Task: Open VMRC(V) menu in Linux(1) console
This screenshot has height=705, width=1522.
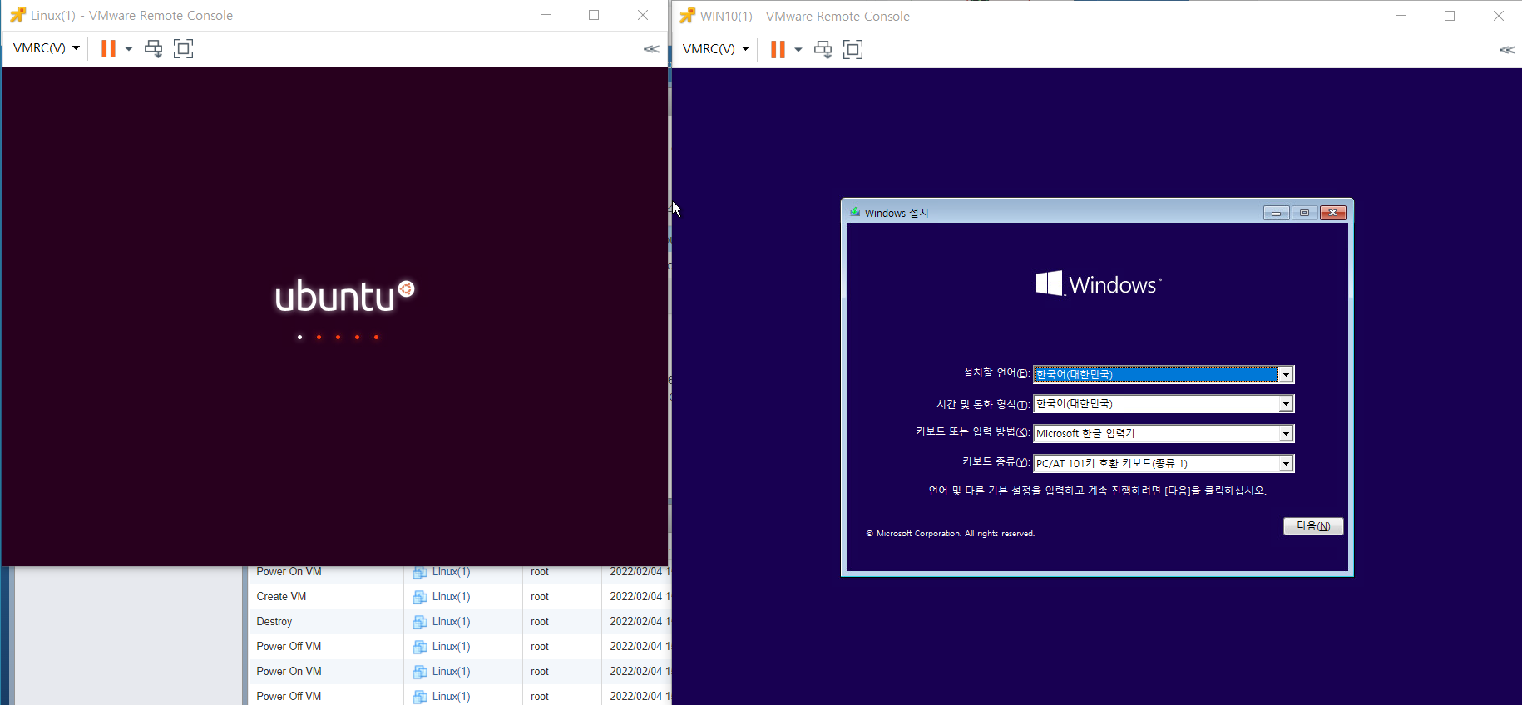Action: coord(47,48)
